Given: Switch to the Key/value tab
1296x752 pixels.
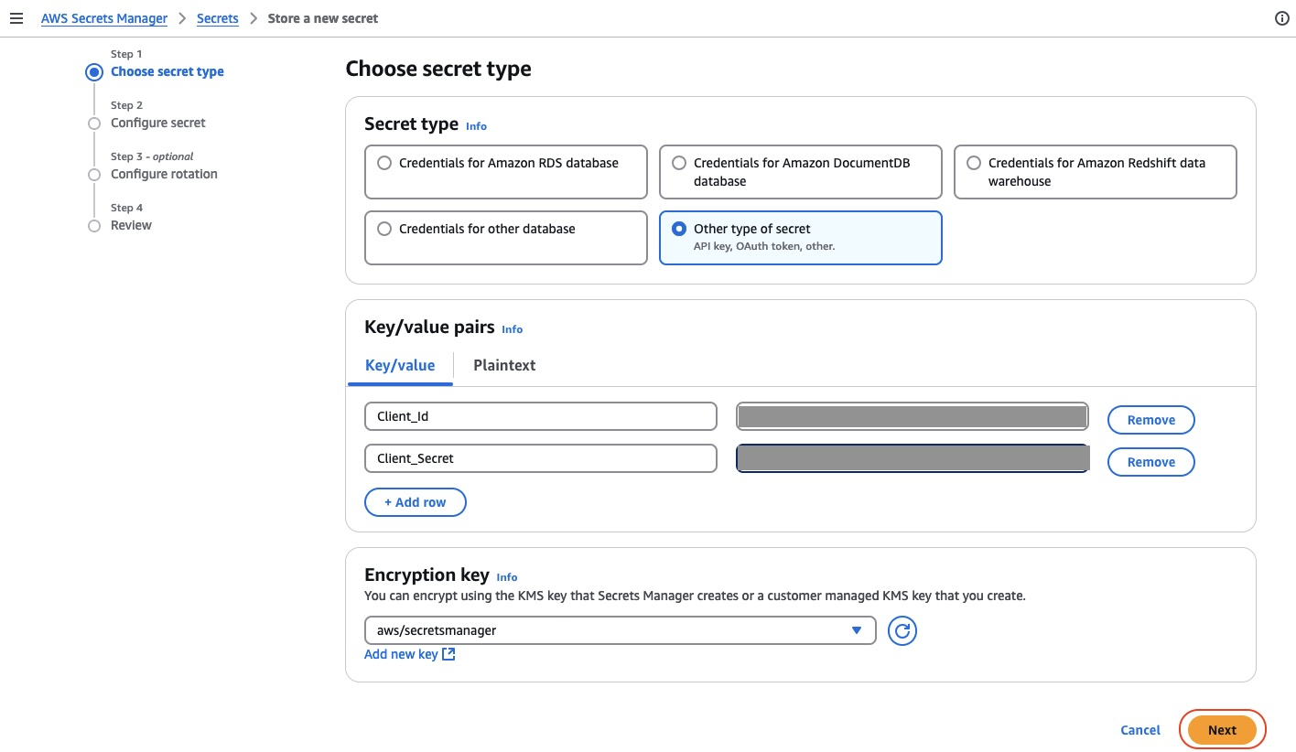Looking at the screenshot, I should (400, 365).
